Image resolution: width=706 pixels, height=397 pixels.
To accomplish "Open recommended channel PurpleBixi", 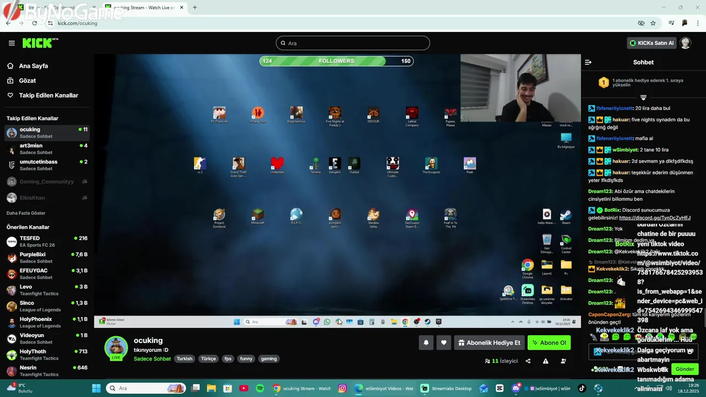I will tap(47, 257).
